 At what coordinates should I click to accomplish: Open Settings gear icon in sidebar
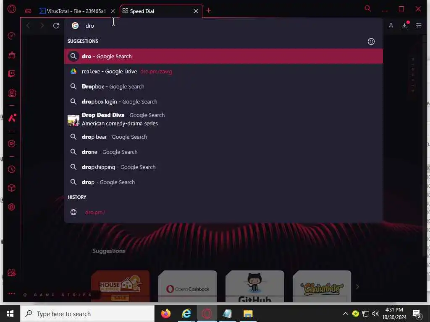coord(11,207)
